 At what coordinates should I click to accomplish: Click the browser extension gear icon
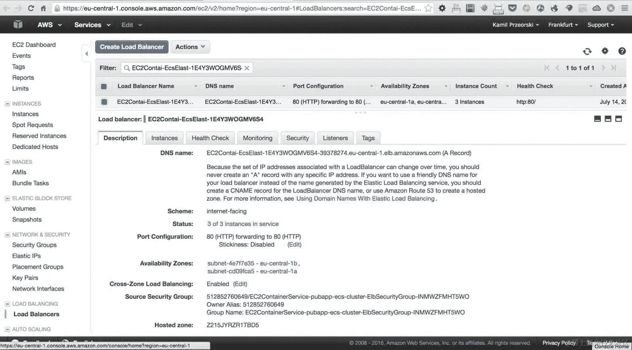pos(442,8)
